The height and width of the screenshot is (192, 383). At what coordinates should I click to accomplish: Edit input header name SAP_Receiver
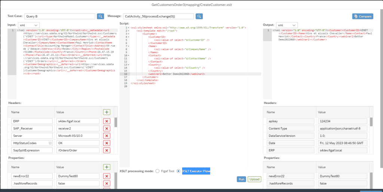click(x=32, y=129)
